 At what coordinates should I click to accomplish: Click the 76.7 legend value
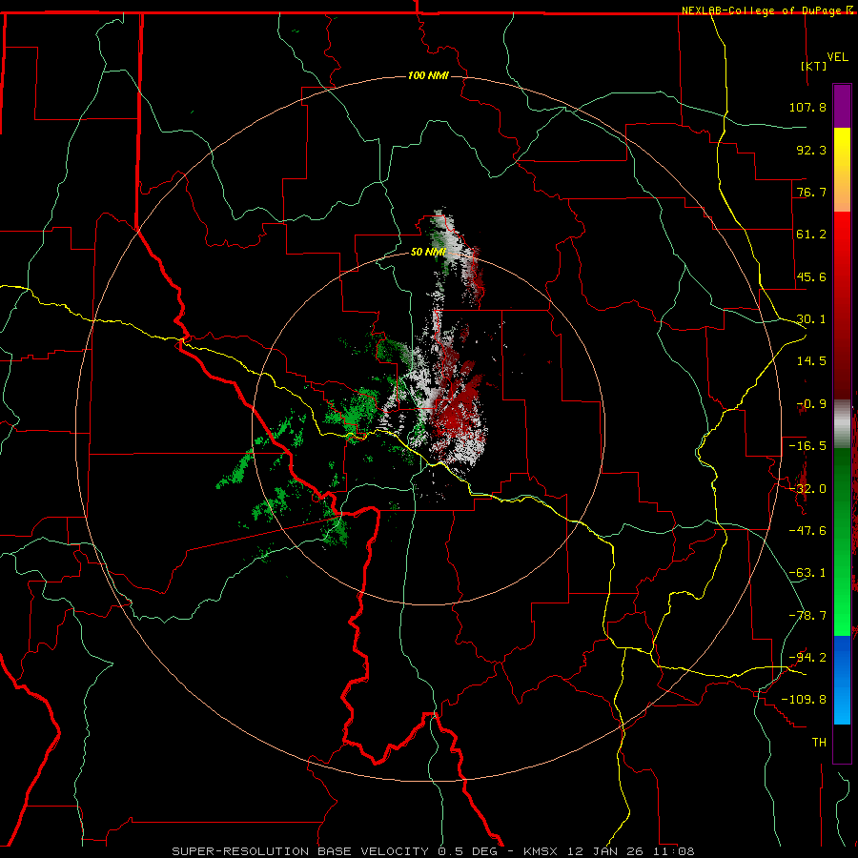coord(811,192)
